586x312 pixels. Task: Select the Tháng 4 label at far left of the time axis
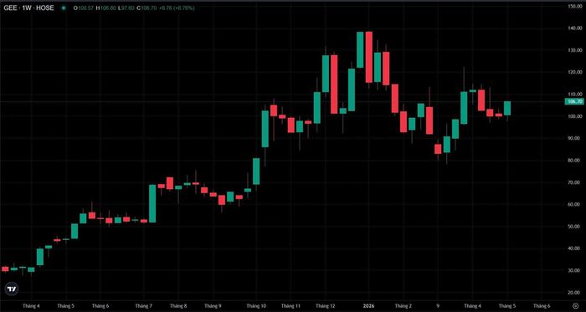(x=32, y=306)
